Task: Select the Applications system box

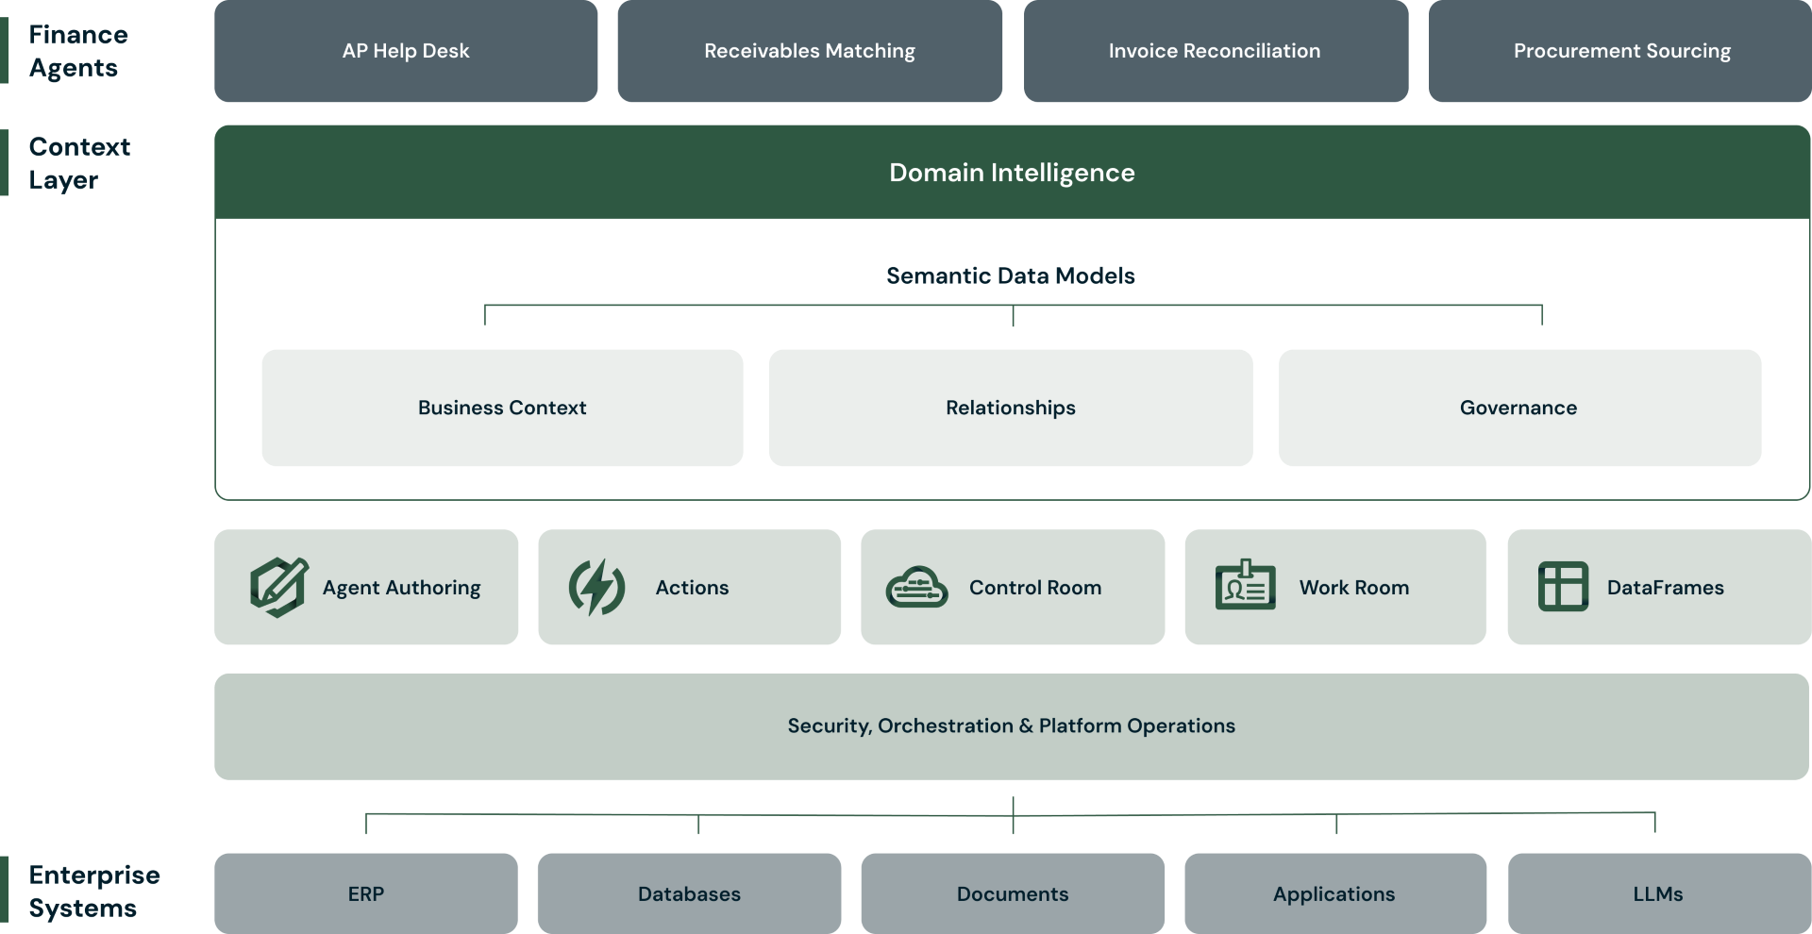Action: point(1334,893)
